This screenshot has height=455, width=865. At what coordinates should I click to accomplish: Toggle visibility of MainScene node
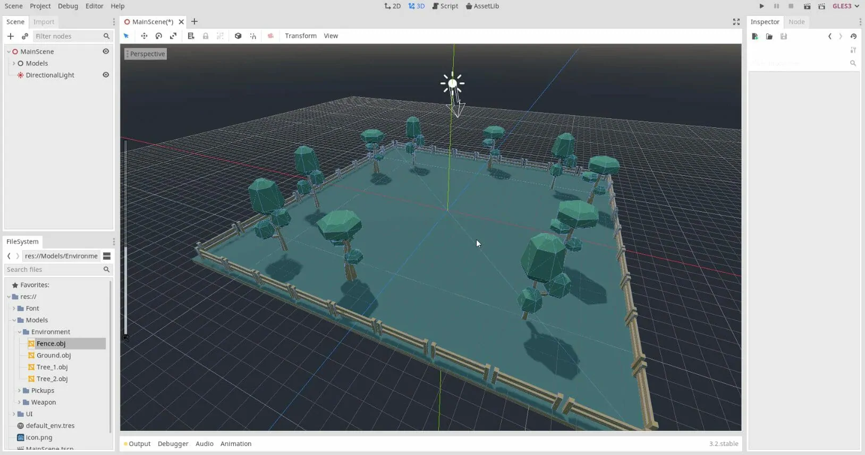tap(106, 51)
